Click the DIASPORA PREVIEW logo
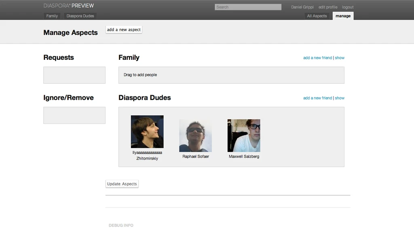Image resolution: width=414 pixels, height=233 pixels. click(x=69, y=6)
